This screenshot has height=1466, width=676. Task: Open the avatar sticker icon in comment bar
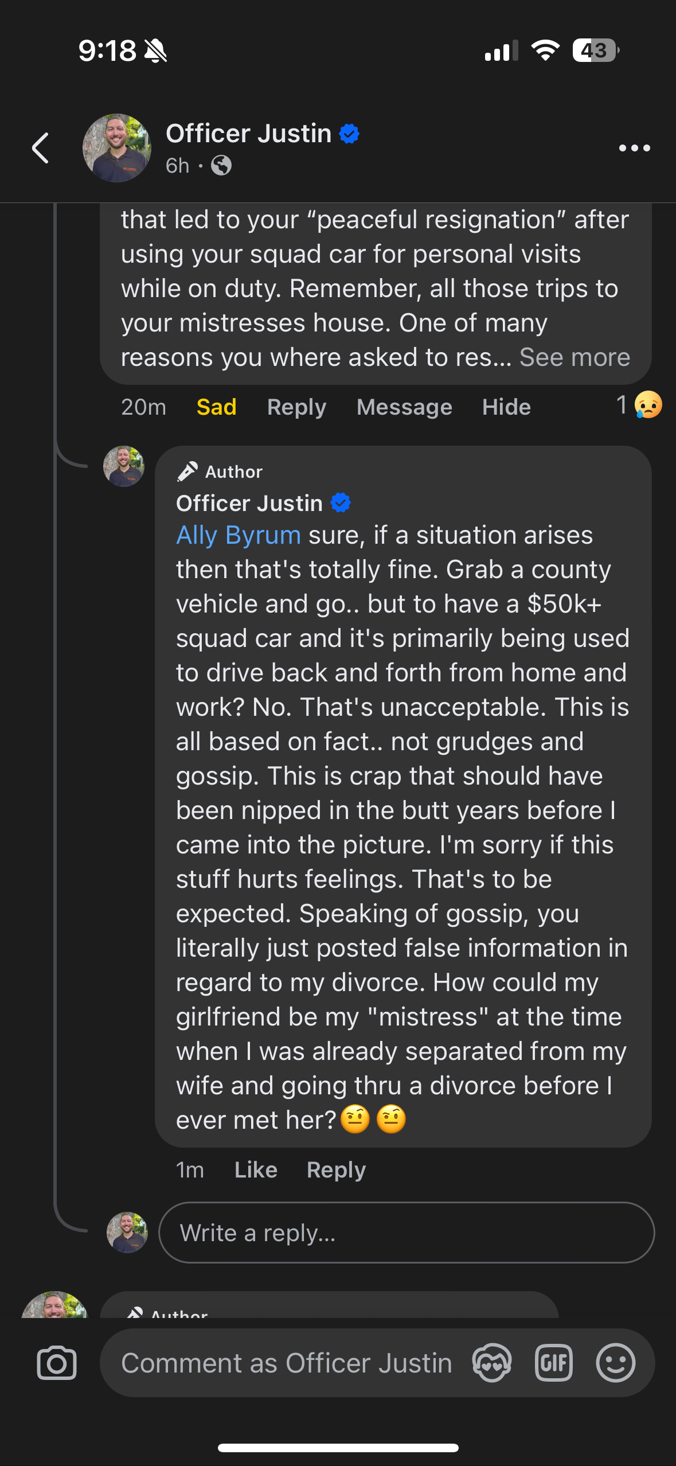point(491,1363)
